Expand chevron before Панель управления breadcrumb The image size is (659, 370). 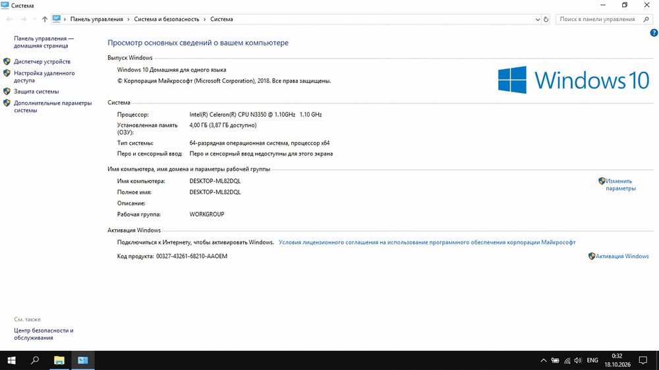[x=65, y=19]
